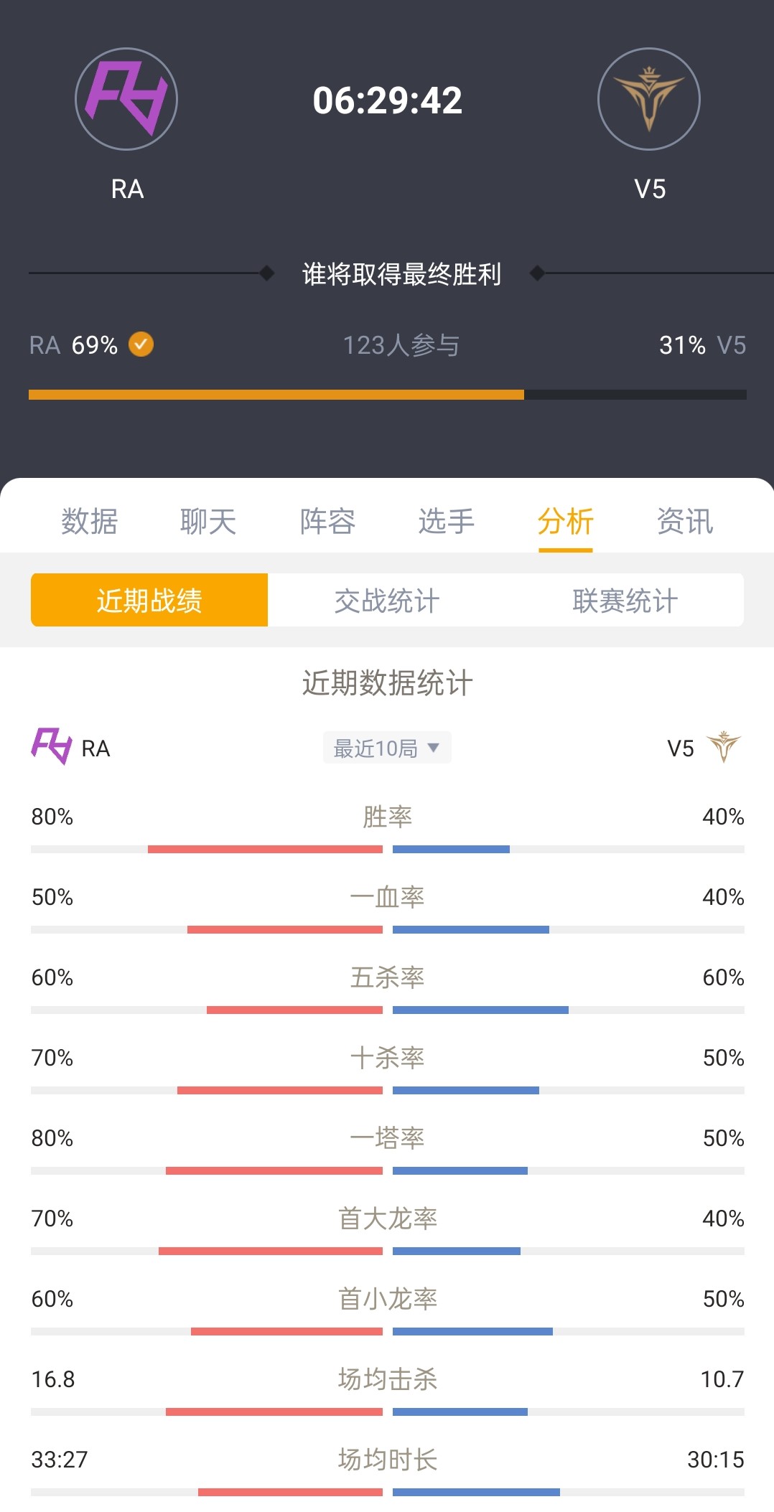The height and width of the screenshot is (1512, 774).
Task: Select the 分析 tab
Action: (x=566, y=521)
